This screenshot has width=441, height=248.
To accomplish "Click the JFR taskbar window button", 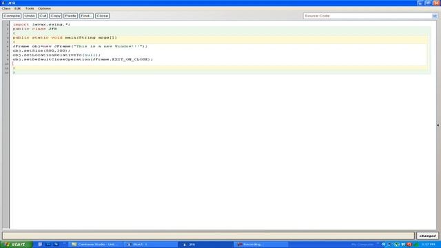I will pyautogui.click(x=206, y=245).
